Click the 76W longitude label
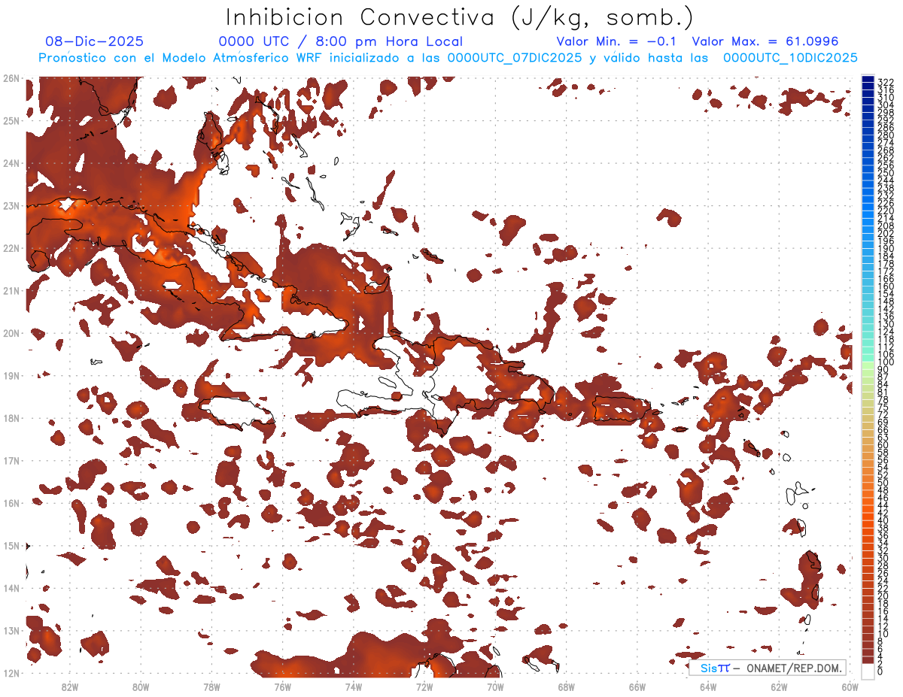The width and height of the screenshot is (903, 697). click(x=282, y=687)
